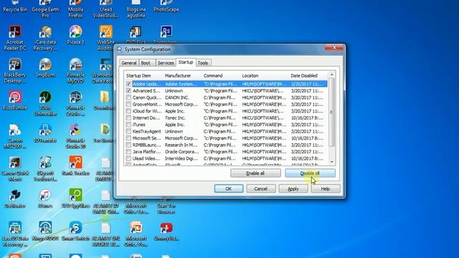This screenshot has width=459, height=258.
Task: Sort by the Location column header
Action: (x=264, y=75)
